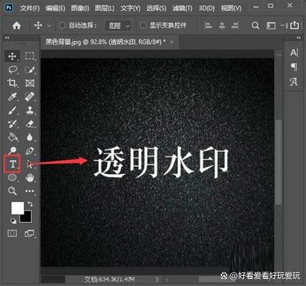Open the 文件(F) menu
Viewport: 306px width, 286px height.
click(x=30, y=8)
